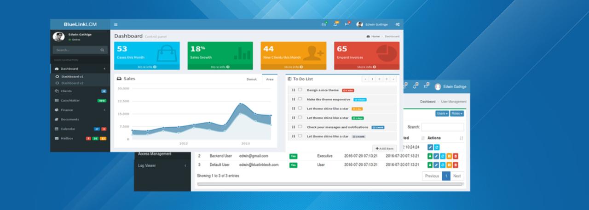This screenshot has width=589, height=210.
Task: Click the blue edit pencil in Backend User row
Action: 436,156
